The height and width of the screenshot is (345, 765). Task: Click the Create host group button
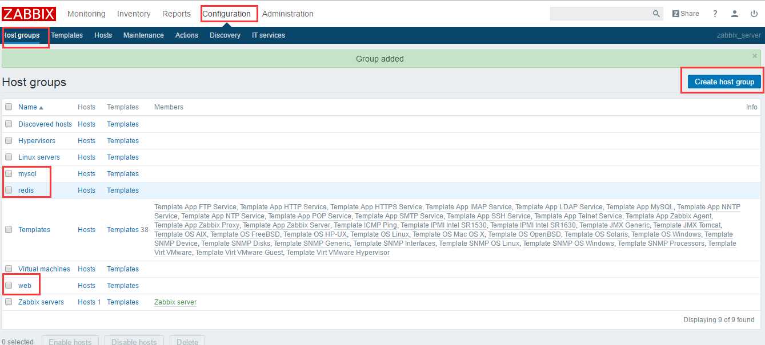point(724,82)
